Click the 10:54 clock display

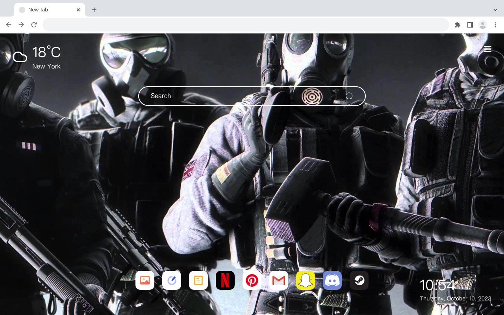point(437,285)
